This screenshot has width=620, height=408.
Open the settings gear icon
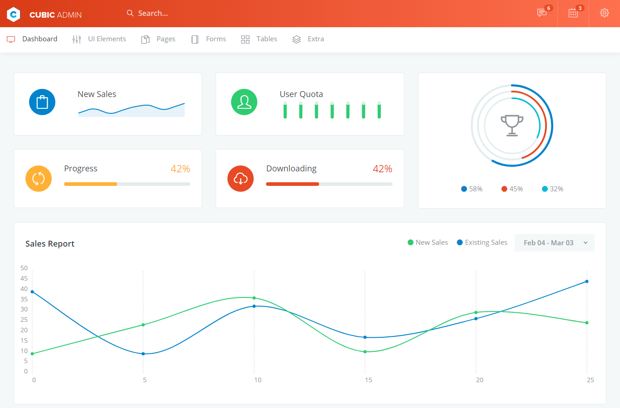point(604,13)
